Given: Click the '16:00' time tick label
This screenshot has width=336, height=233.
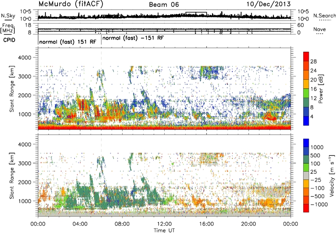Looking at the screenshot, I should tap(206, 224).
